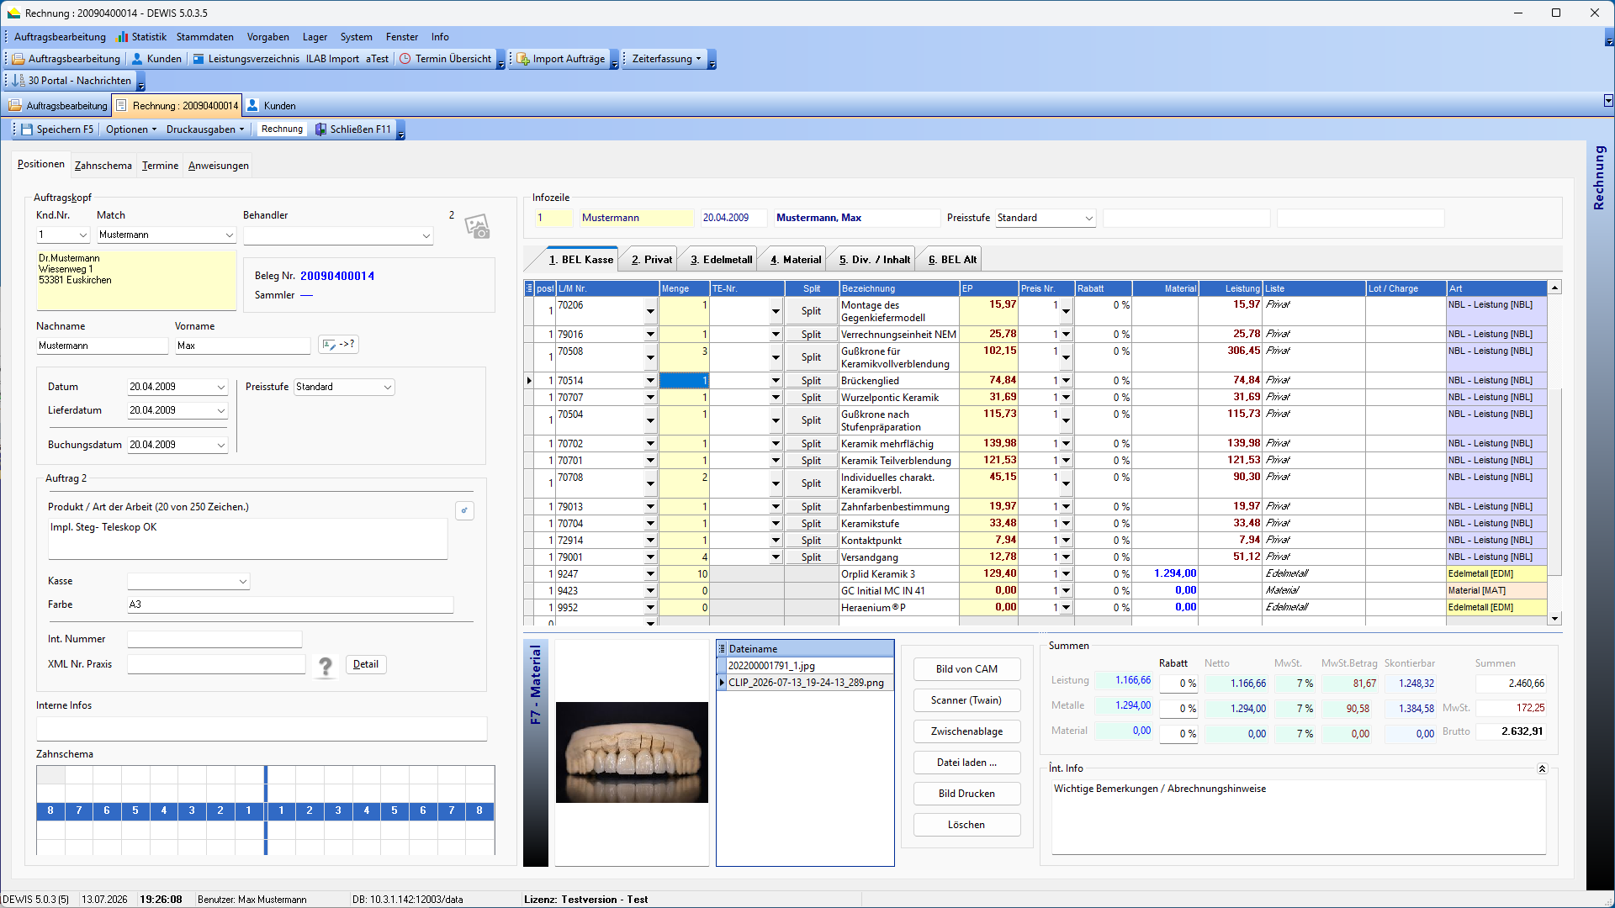Click the Brutto value 2.632,91
The image size is (1615, 908).
[x=1511, y=731]
